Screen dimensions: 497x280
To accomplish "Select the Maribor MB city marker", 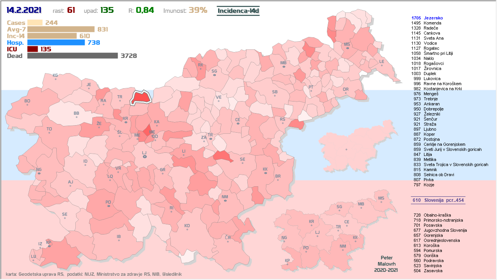I will coord(283,67).
